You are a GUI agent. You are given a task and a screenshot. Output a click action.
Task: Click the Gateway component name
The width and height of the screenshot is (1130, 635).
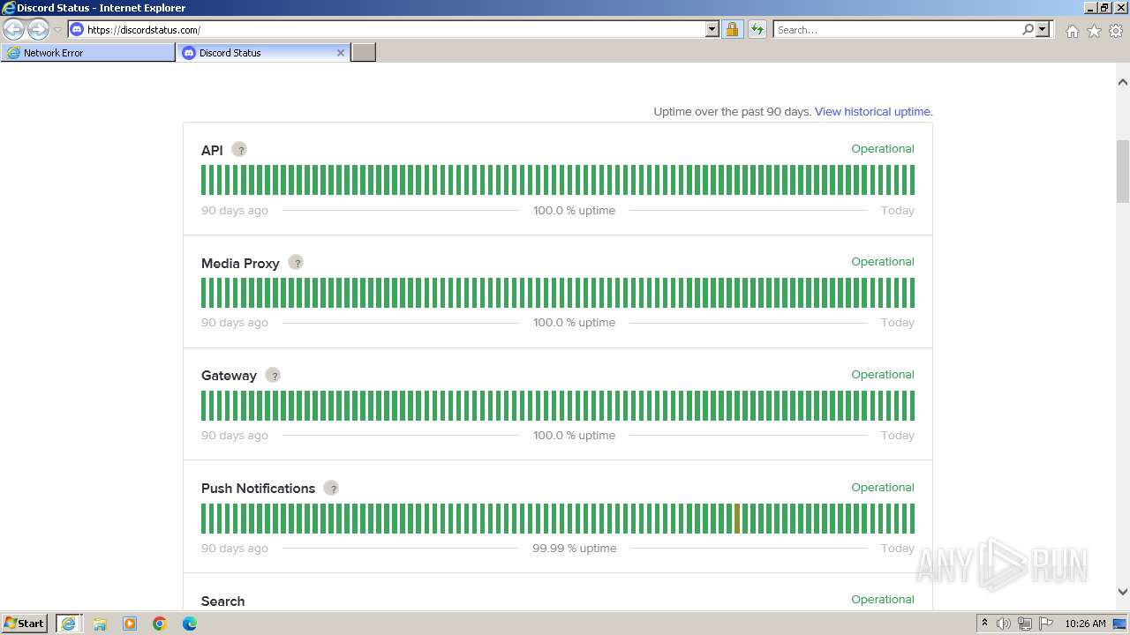pyautogui.click(x=229, y=376)
